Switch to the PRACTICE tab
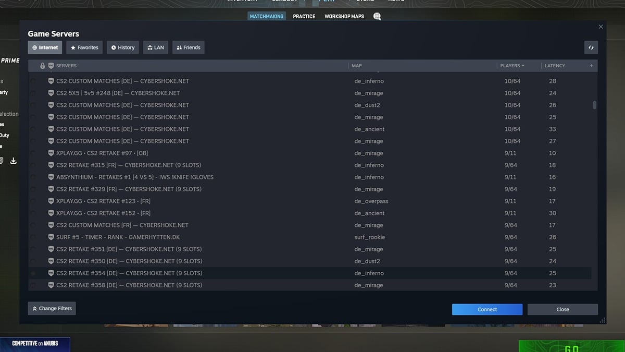625x352 pixels. [x=304, y=16]
